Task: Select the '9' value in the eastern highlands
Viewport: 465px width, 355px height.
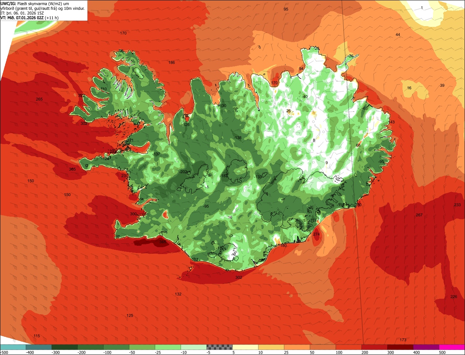Action: [327, 163]
